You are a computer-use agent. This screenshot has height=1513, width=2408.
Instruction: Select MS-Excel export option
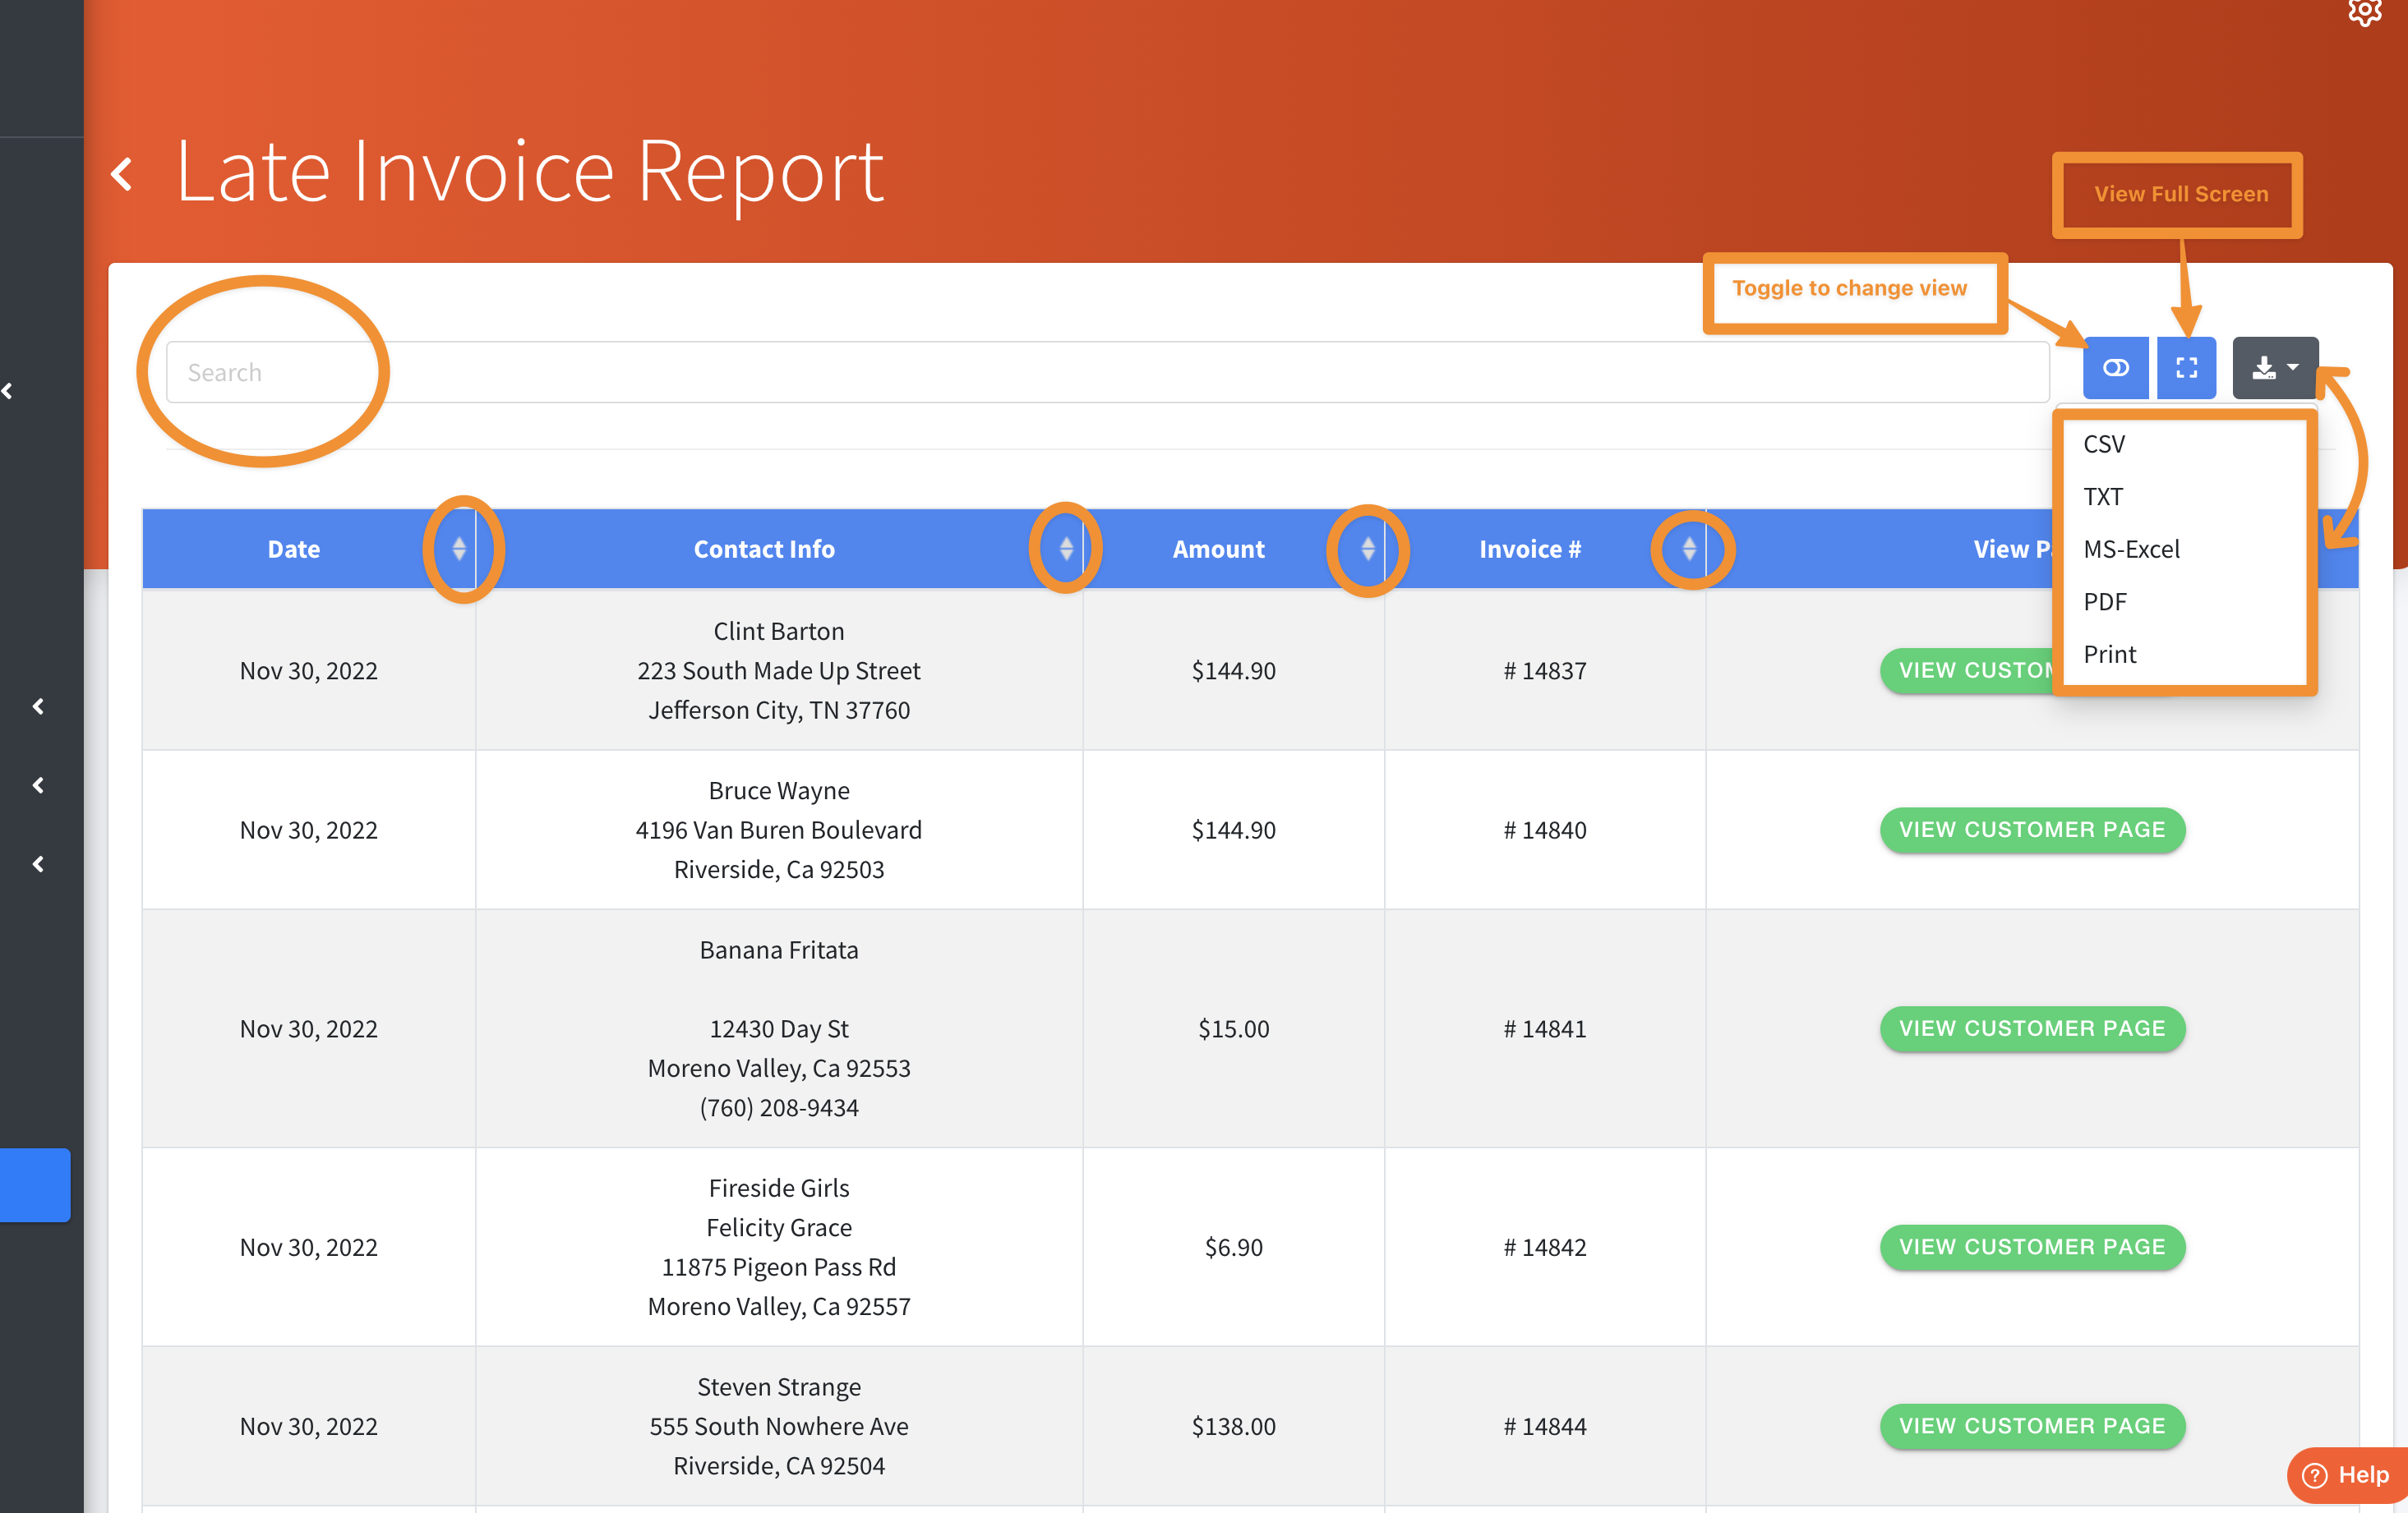(2131, 549)
